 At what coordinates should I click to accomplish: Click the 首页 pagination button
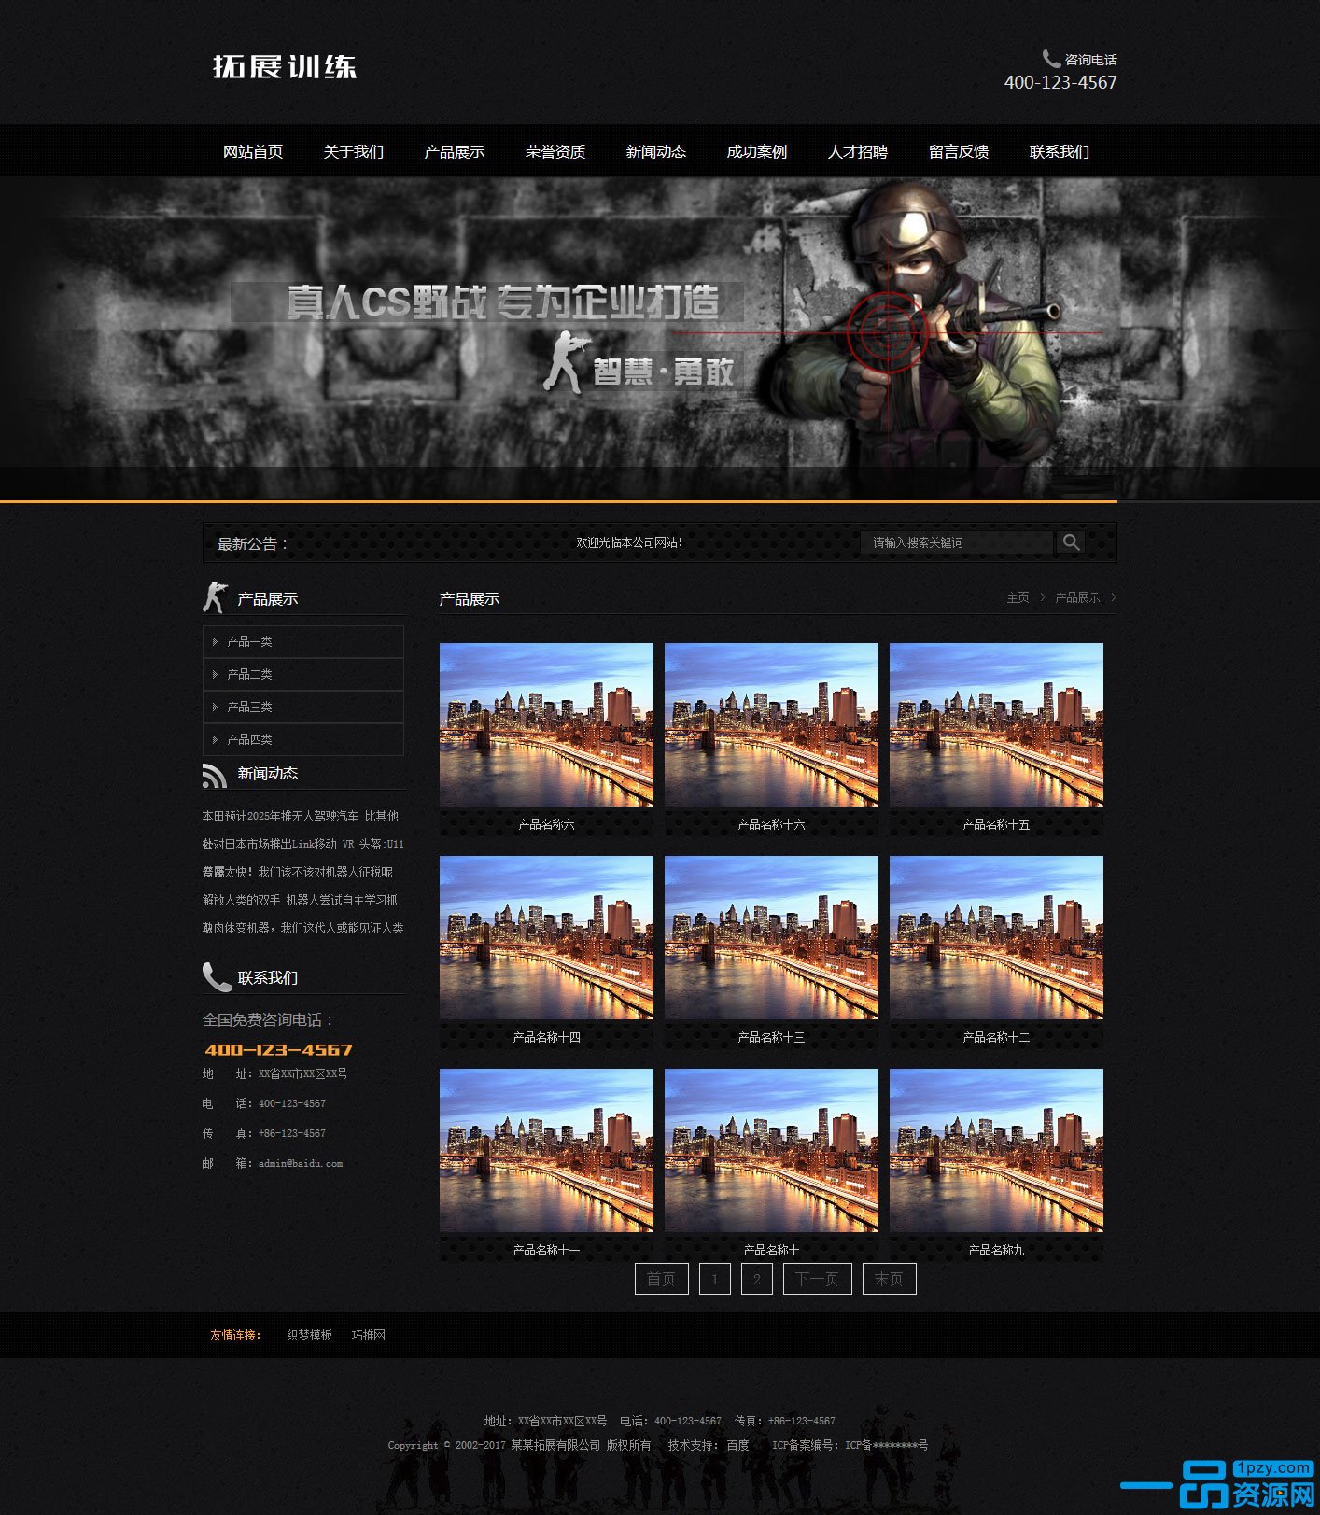coord(662,1279)
